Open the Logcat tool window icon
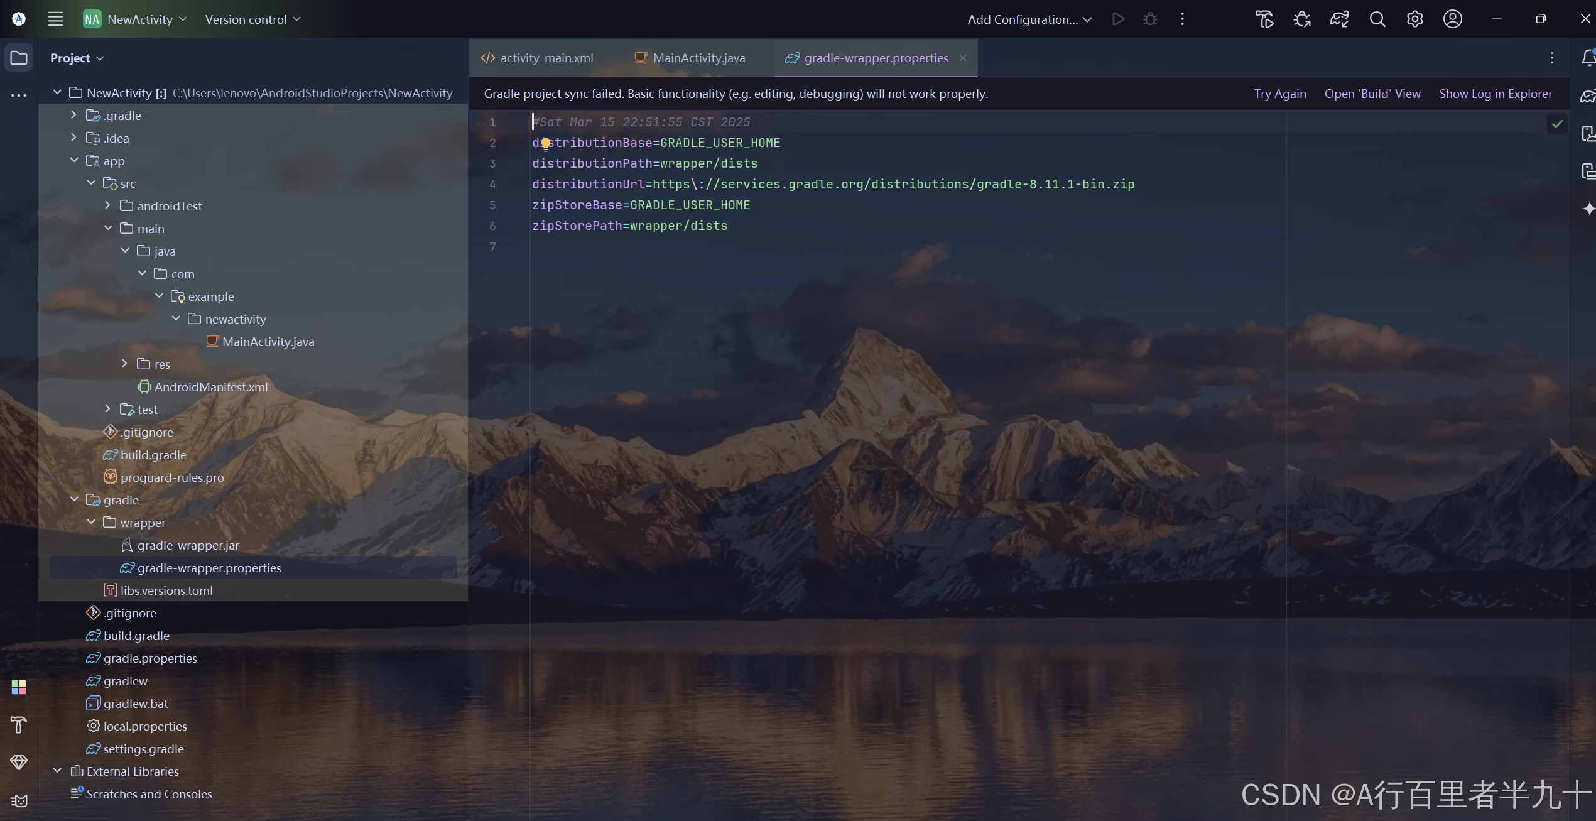 (19, 800)
